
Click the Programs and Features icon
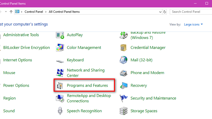pos(60,86)
